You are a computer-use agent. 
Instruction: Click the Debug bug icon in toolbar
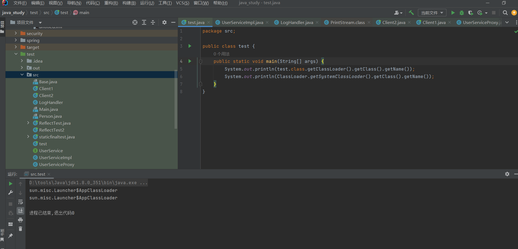[462, 13]
